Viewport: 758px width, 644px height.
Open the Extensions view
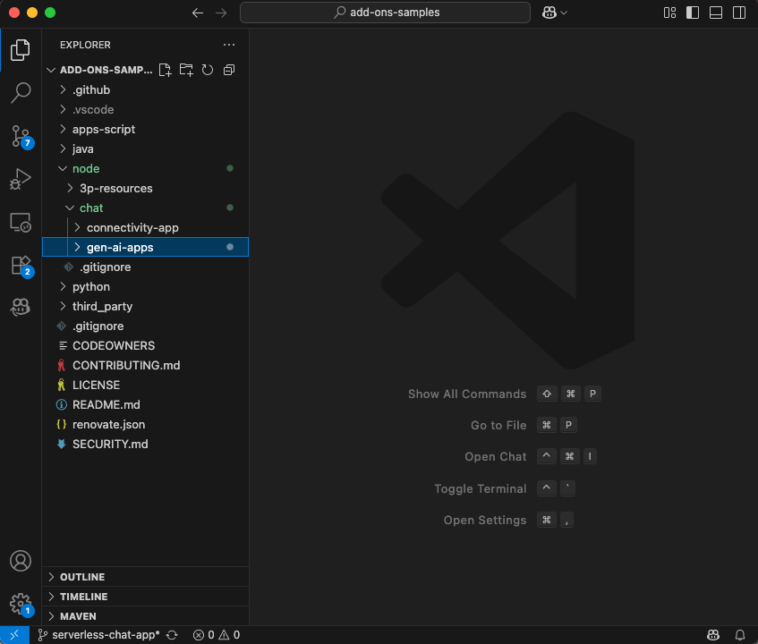[20, 265]
